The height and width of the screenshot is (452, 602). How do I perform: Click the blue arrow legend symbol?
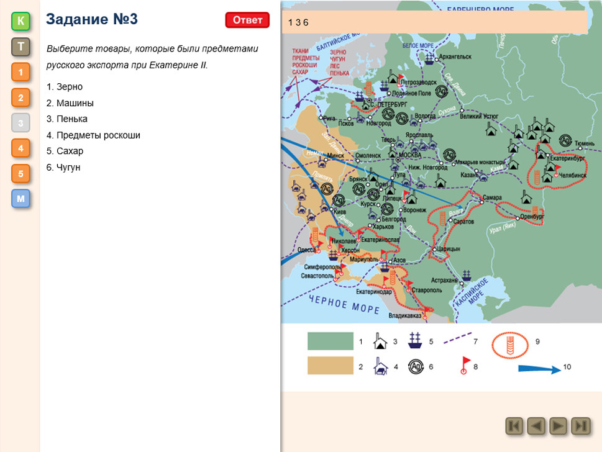(539, 368)
